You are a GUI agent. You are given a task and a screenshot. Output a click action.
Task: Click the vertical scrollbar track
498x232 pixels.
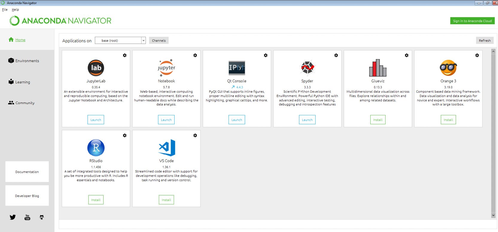tap(493, 133)
